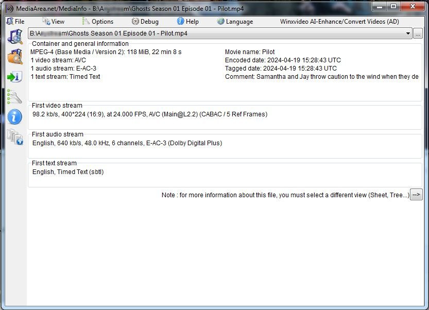Click '1 text stream: Timed Text' line
This screenshot has height=310, width=429.
pos(65,77)
